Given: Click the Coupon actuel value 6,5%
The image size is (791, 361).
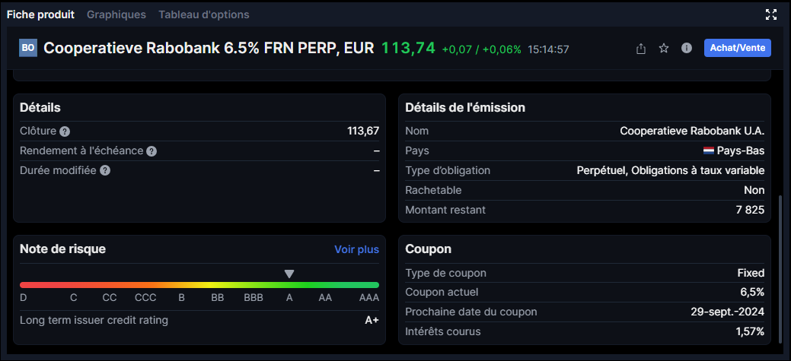Looking at the screenshot, I should [x=751, y=292].
